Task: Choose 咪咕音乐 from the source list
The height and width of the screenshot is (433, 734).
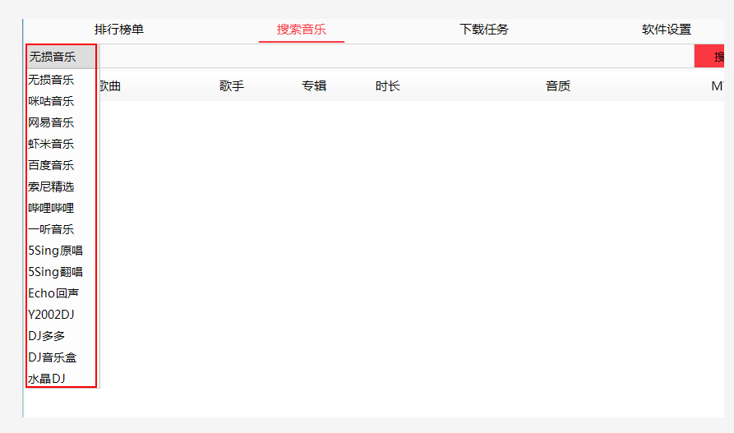Action: click(51, 101)
